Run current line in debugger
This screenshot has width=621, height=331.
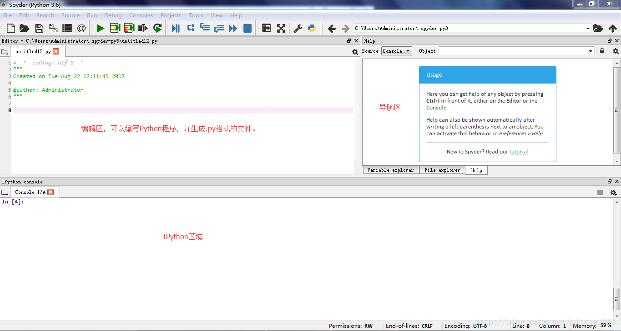(191, 28)
